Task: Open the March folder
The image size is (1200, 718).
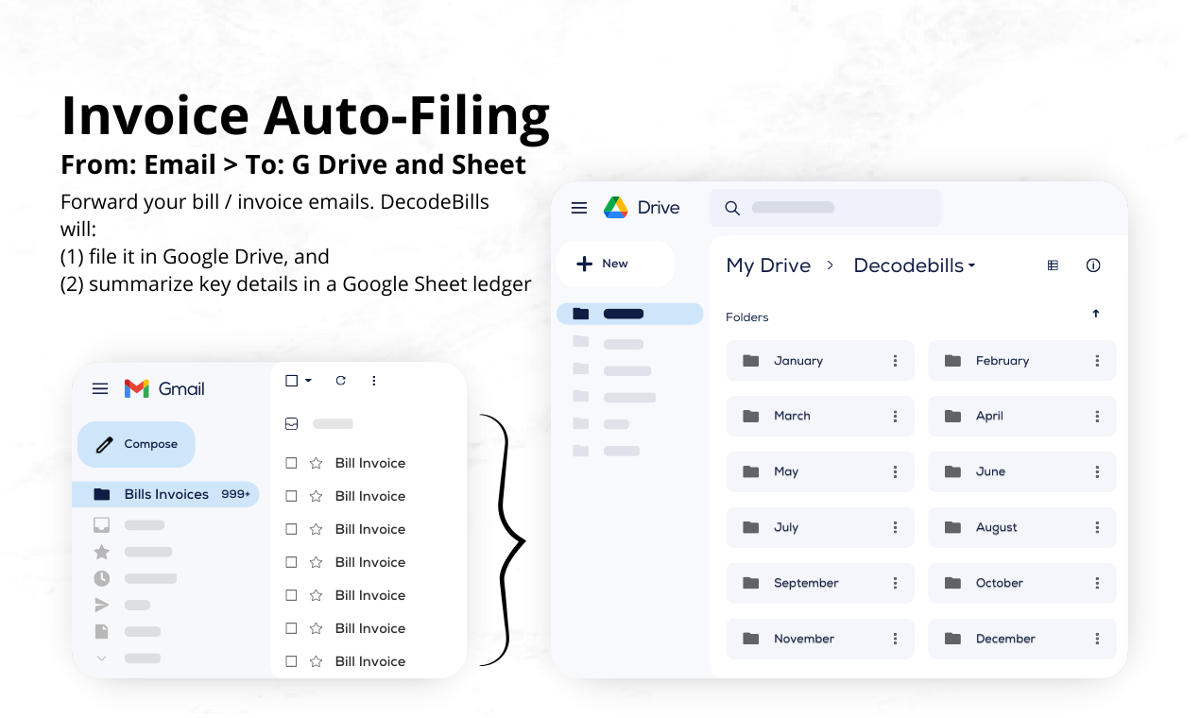Action: click(820, 416)
